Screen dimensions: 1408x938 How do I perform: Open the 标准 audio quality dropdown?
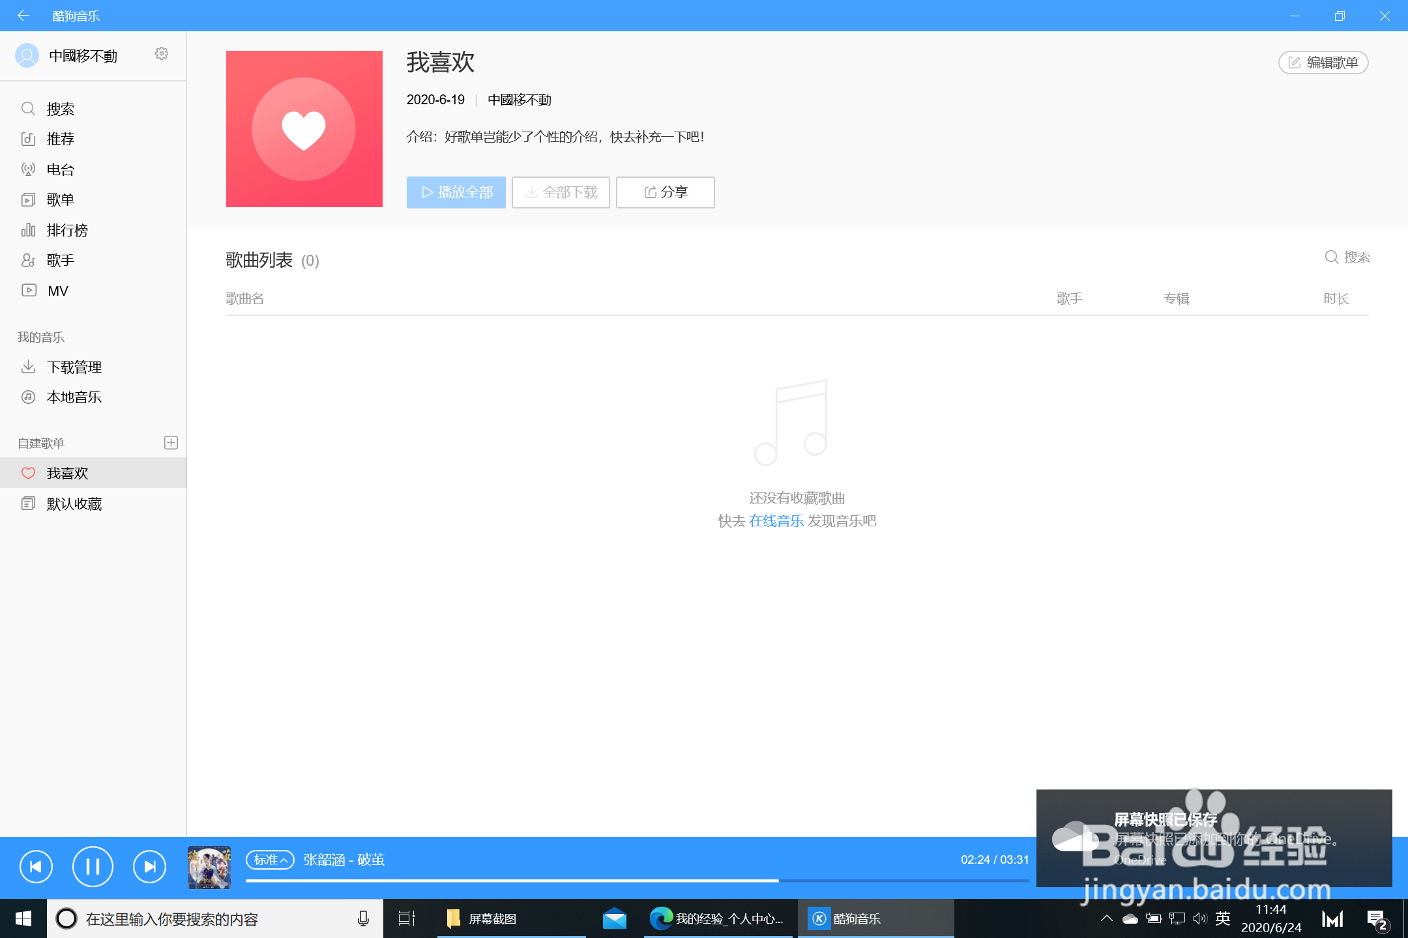tap(270, 860)
